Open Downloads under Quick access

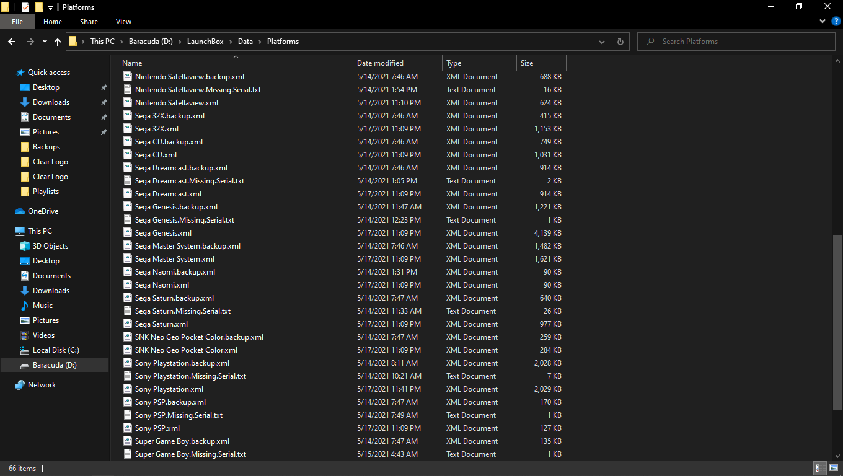pyautogui.click(x=51, y=102)
